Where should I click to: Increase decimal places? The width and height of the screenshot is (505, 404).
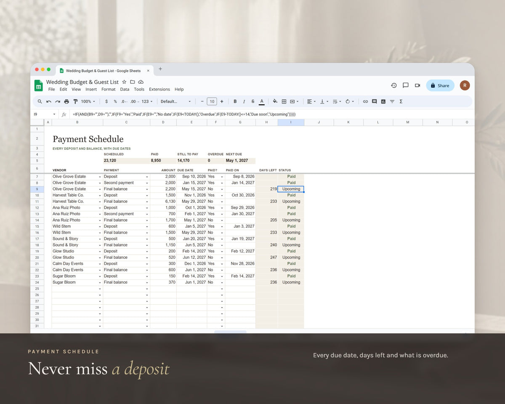134,101
